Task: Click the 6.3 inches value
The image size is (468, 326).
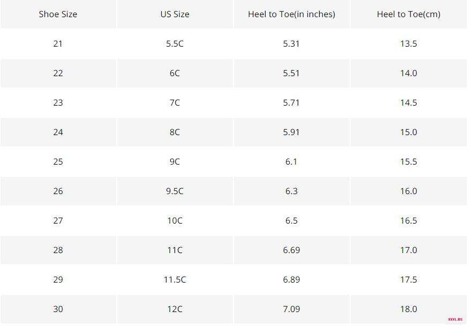Action: tap(292, 191)
